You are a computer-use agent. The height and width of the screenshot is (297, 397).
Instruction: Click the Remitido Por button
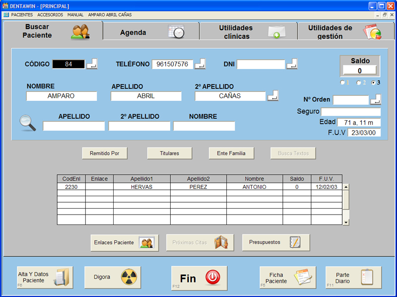(104, 153)
